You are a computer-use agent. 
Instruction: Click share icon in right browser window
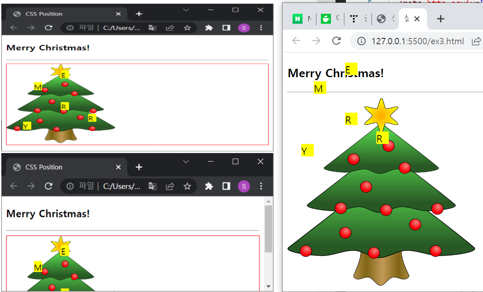pyautogui.click(x=476, y=41)
